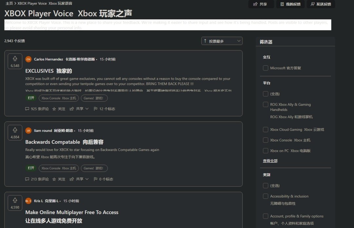
Task: Click Send Feedback button at top
Action: point(321,4)
